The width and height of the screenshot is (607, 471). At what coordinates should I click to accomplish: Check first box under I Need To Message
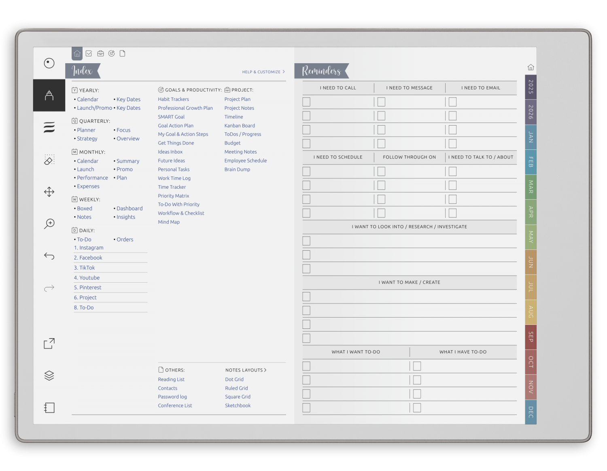[x=381, y=102]
